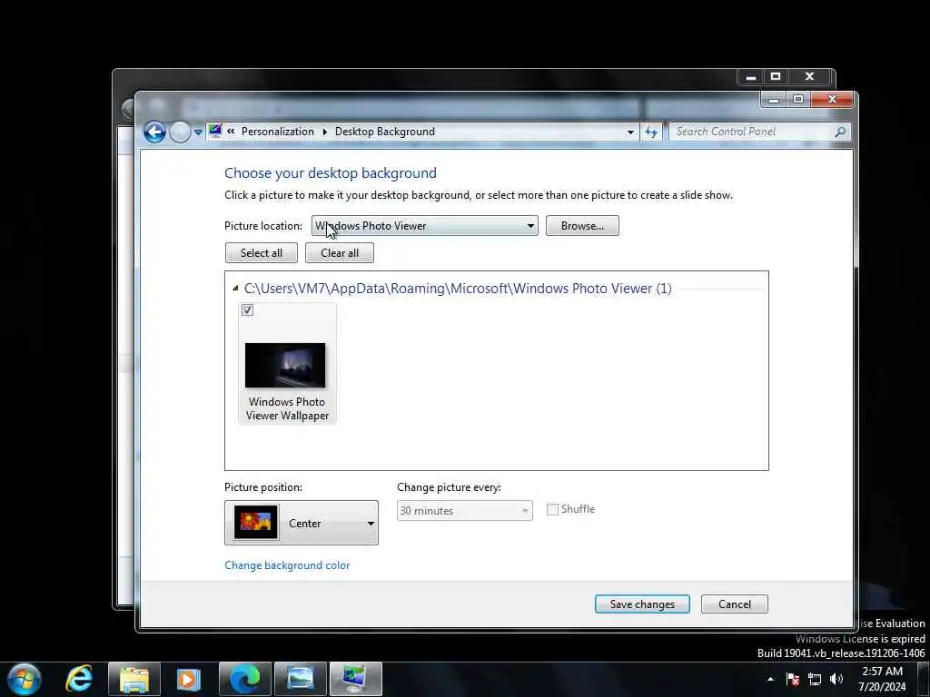Click the greyed Forward arrow button
930x697 pixels.
pyautogui.click(x=181, y=132)
